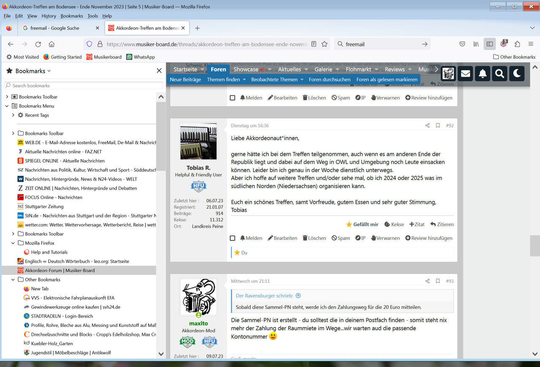Click Zitieren on post #92
The image size is (540, 367).
pyautogui.click(x=442, y=225)
